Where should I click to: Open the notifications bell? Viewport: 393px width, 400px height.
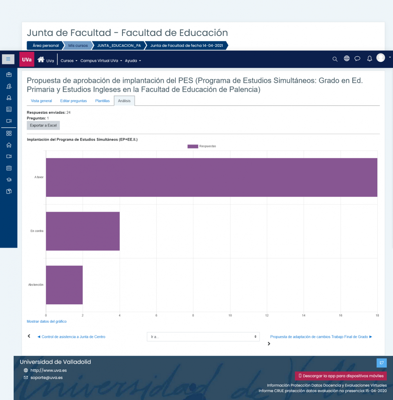pos(370,59)
